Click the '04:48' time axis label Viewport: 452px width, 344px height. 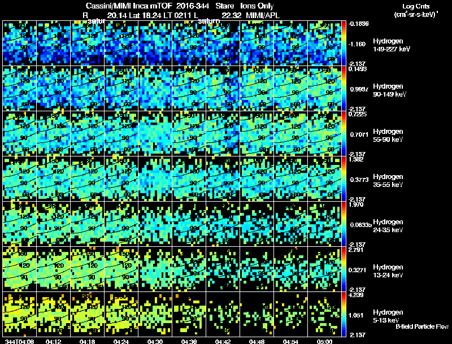click(257, 341)
